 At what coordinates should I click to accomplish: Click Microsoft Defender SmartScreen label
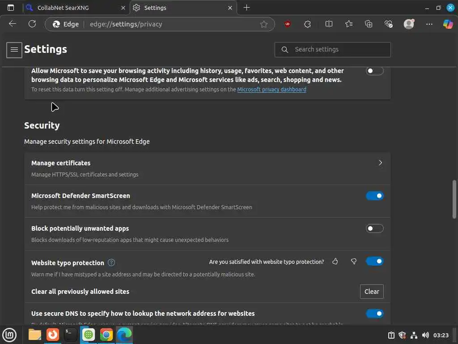click(81, 196)
